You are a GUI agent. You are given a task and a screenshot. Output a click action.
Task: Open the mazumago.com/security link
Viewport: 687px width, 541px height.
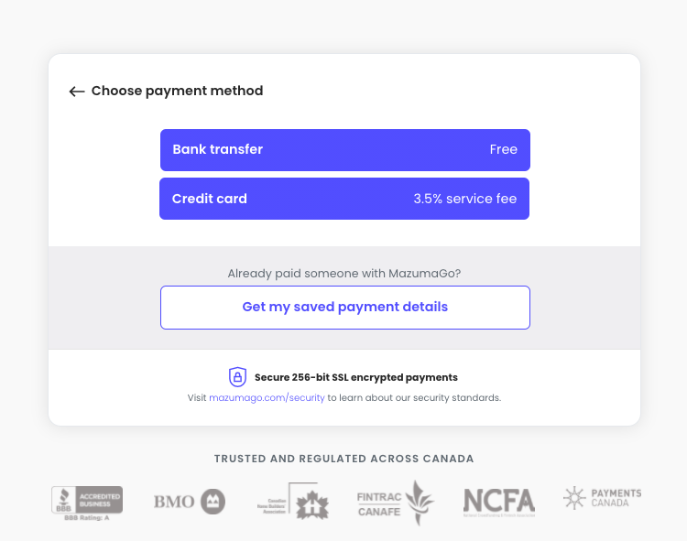click(x=267, y=398)
